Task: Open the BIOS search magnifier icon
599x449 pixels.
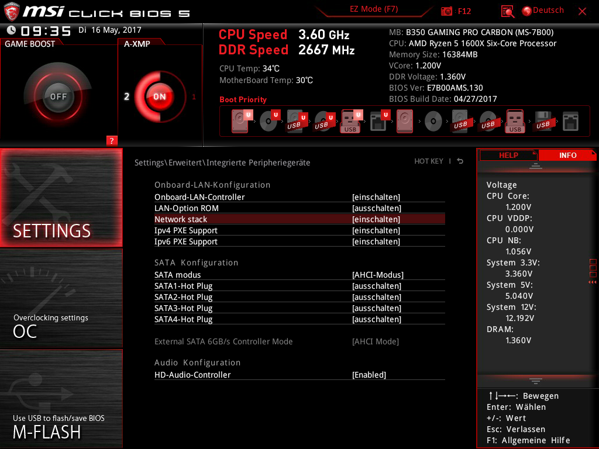Action: pyautogui.click(x=508, y=12)
